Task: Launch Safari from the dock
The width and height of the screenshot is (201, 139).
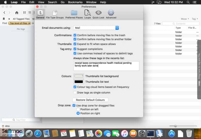Action: (x=38, y=134)
